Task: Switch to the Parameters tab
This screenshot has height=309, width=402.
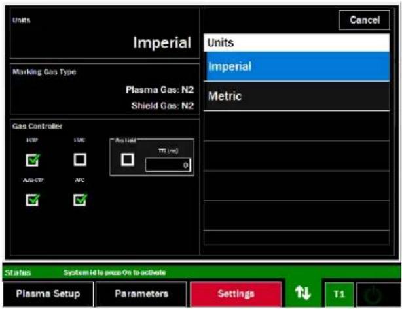Action: pos(141,294)
